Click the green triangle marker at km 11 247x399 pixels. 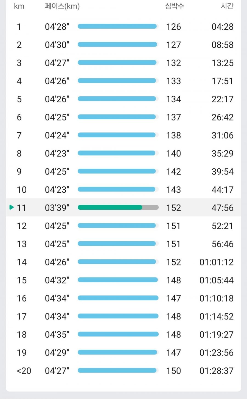12,207
